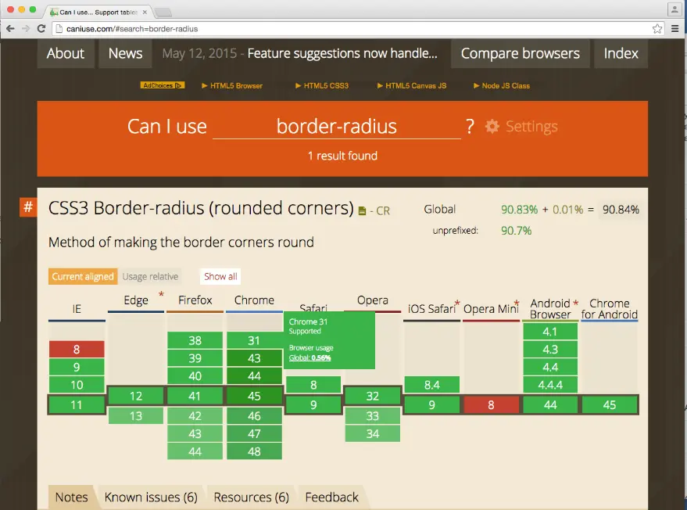This screenshot has height=510, width=687.
Task: Open "Compare browsers" in the navigation
Action: pyautogui.click(x=520, y=53)
